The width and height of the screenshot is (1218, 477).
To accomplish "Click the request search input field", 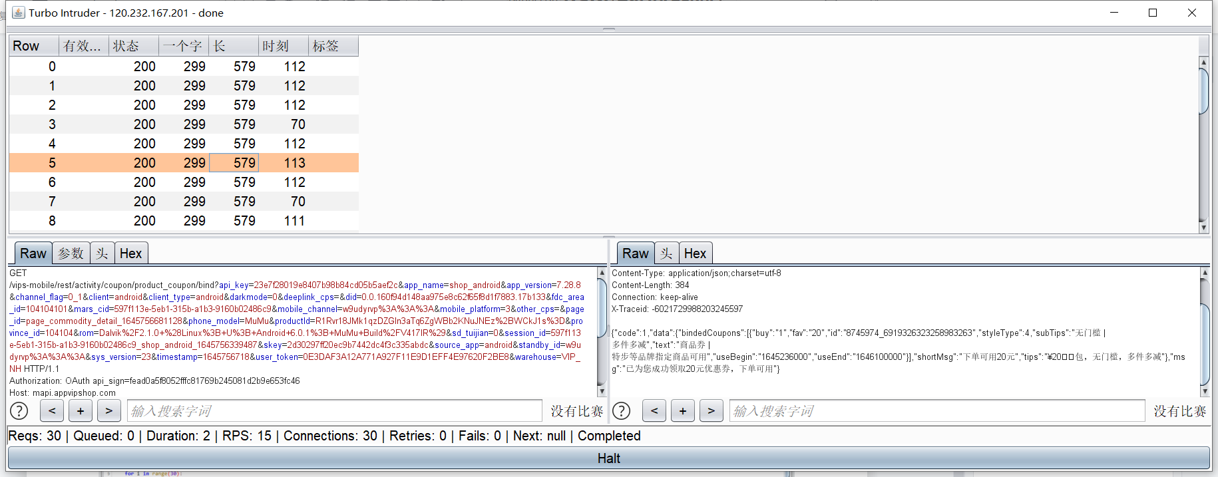I will coord(334,411).
